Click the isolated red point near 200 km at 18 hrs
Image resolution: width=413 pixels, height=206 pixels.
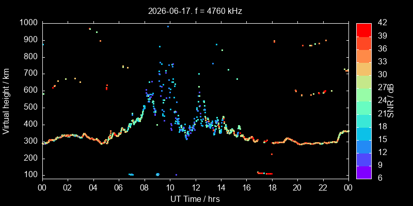[272, 154]
